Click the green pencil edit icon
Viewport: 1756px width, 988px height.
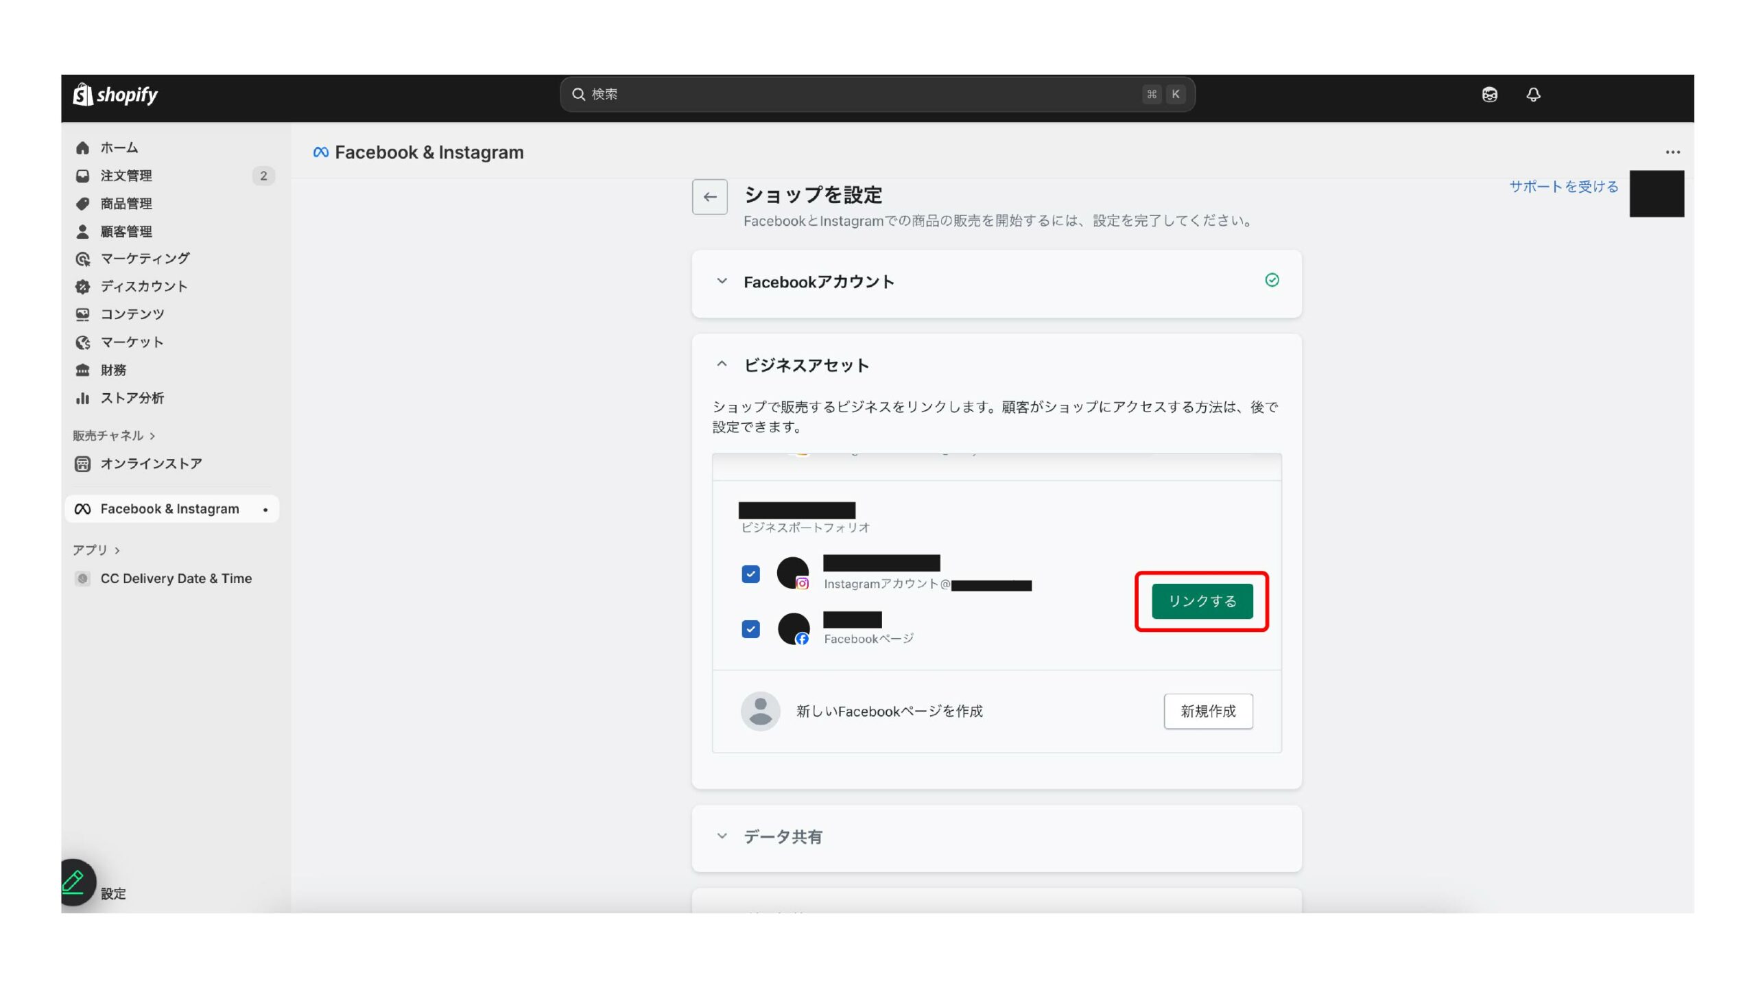[x=74, y=882]
